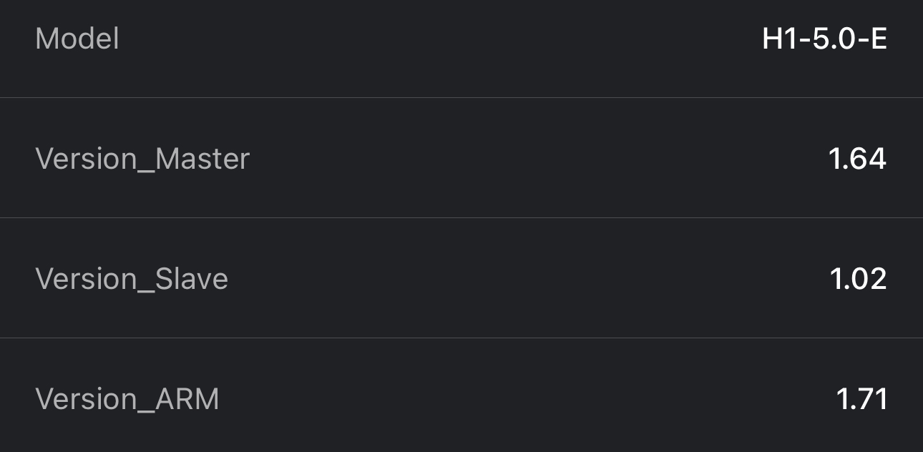Click the trailing E of the model value
923x452 pixels.
[x=879, y=39]
